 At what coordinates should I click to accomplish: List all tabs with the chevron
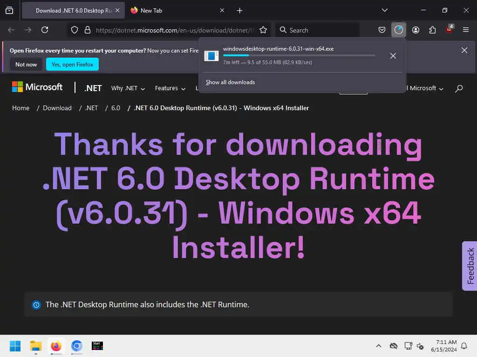point(384,10)
